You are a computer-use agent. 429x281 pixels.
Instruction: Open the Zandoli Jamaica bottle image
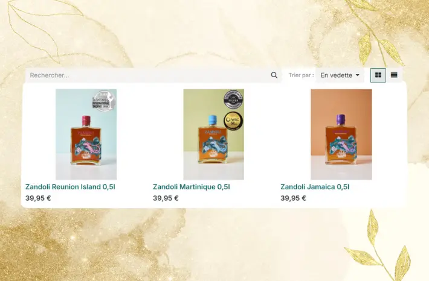(x=341, y=134)
